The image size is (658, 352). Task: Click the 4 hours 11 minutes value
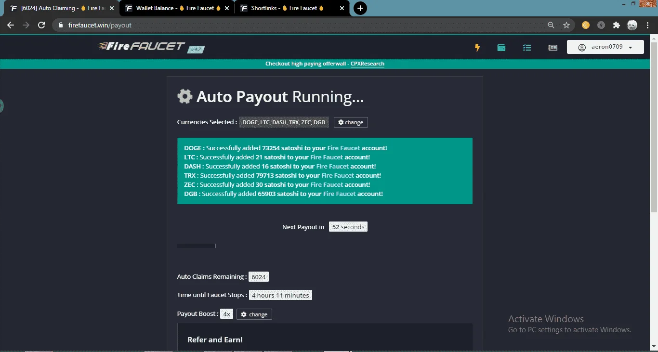pos(280,295)
